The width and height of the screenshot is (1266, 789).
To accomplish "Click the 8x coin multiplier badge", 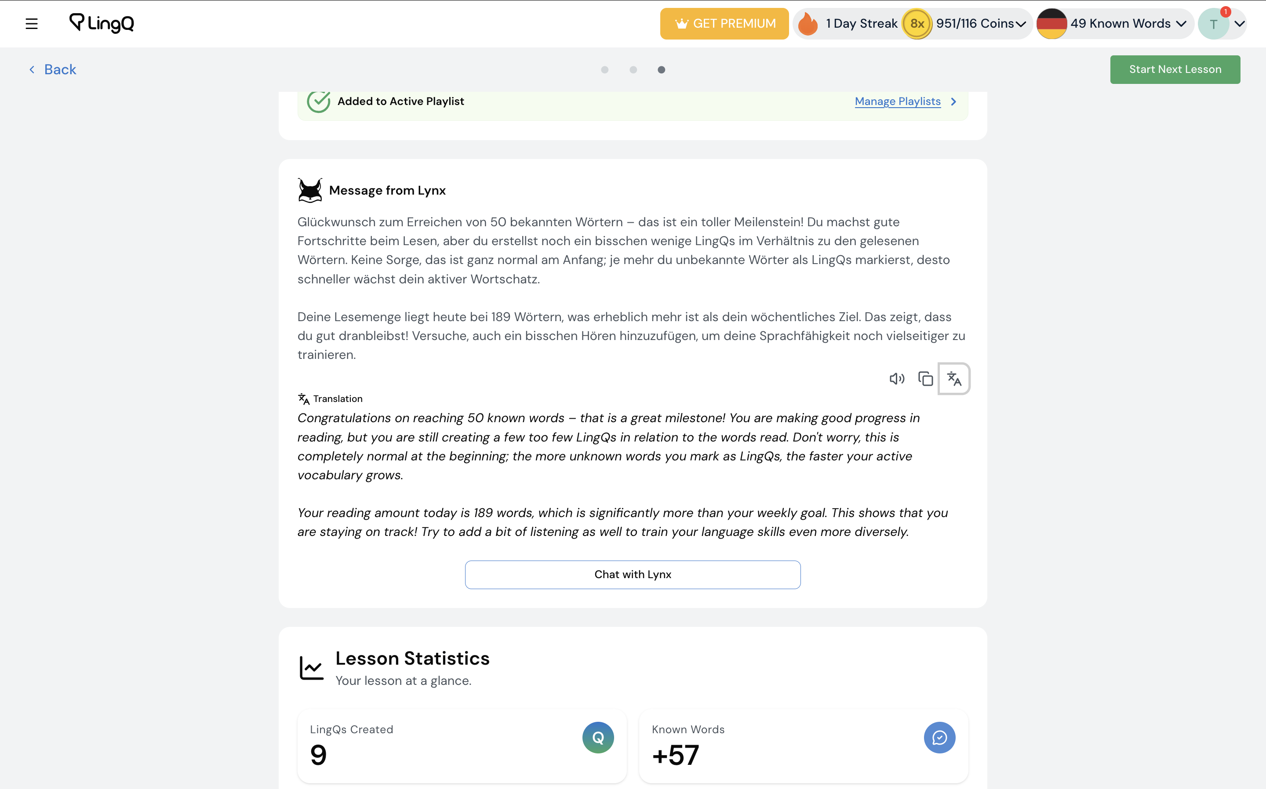I will pos(917,24).
